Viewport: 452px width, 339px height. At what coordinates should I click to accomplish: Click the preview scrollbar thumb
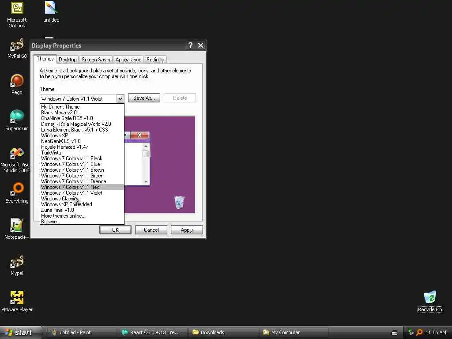click(146, 154)
